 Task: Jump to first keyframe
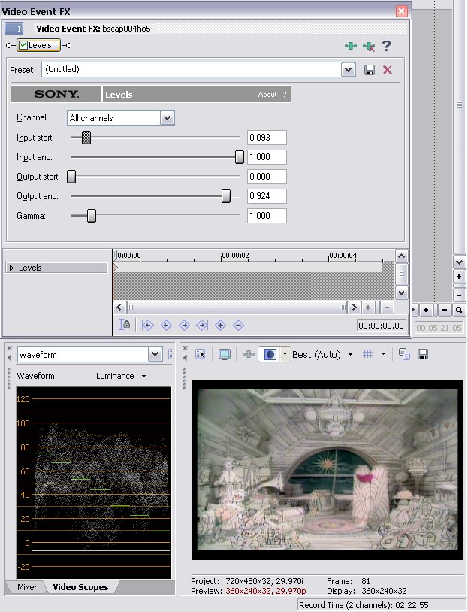[147, 325]
